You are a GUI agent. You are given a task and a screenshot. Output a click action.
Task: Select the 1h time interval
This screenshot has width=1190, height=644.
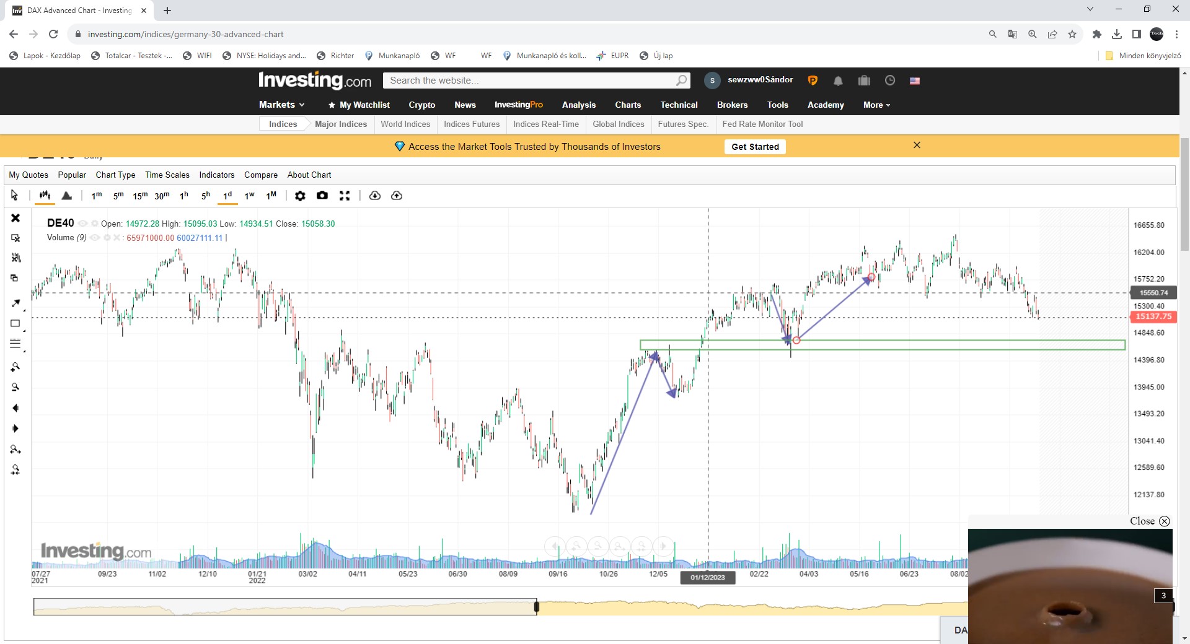pyautogui.click(x=184, y=196)
